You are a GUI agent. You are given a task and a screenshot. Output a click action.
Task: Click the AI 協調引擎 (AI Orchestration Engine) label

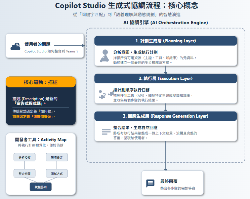pos(166,23)
